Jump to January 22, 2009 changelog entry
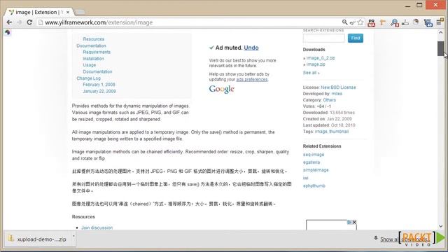This screenshot has width=448, height=252. coord(99,92)
